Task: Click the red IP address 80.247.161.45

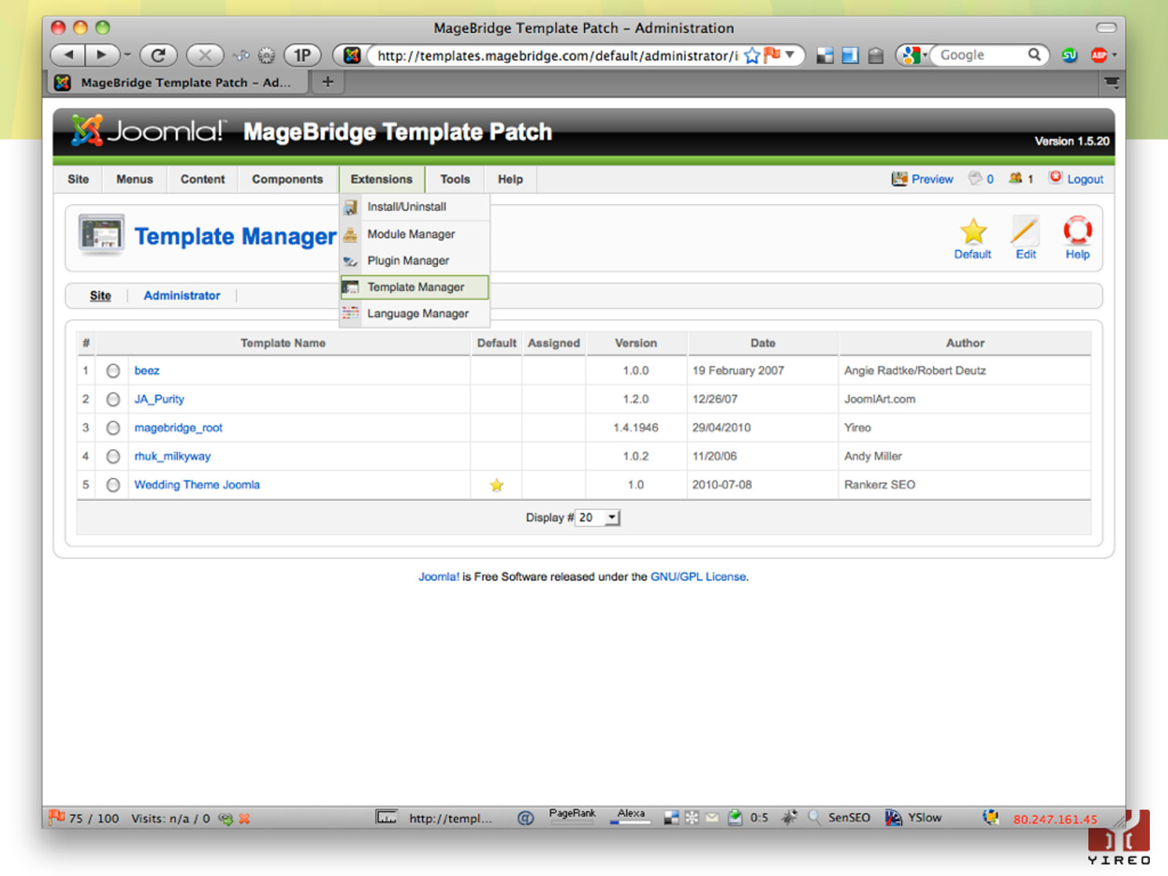Action: tap(1055, 819)
